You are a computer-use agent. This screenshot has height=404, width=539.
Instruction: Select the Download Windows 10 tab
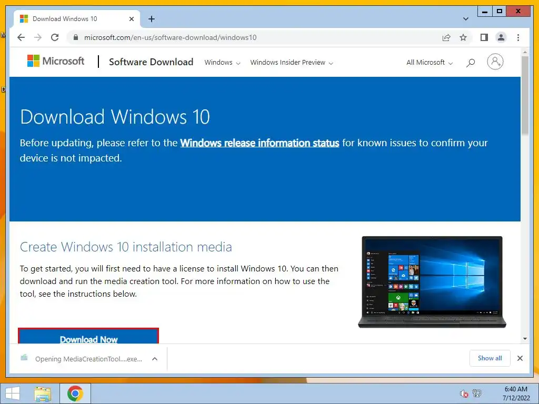pyautogui.click(x=76, y=19)
